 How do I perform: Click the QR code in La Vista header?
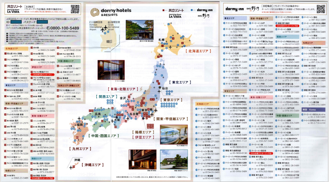coord(75,9)
